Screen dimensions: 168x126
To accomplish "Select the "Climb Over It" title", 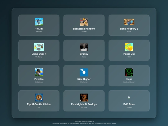I will 39,54.
